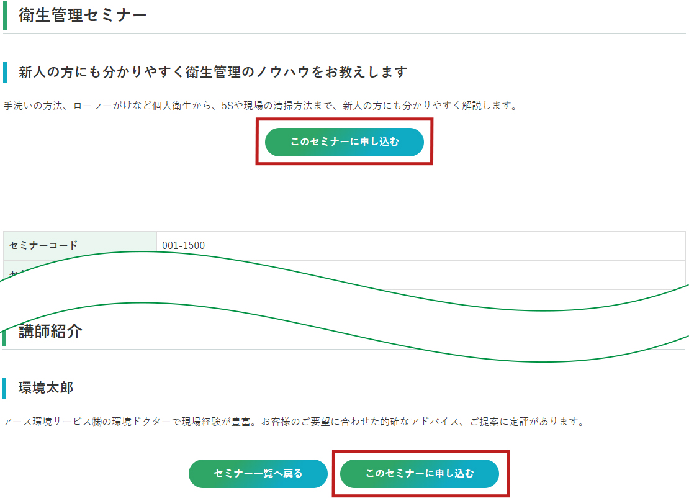Image resolution: width=689 pixels, height=498 pixels.
Task: Click the 手洗いの方法 description paragraph
Action: pos(260,106)
